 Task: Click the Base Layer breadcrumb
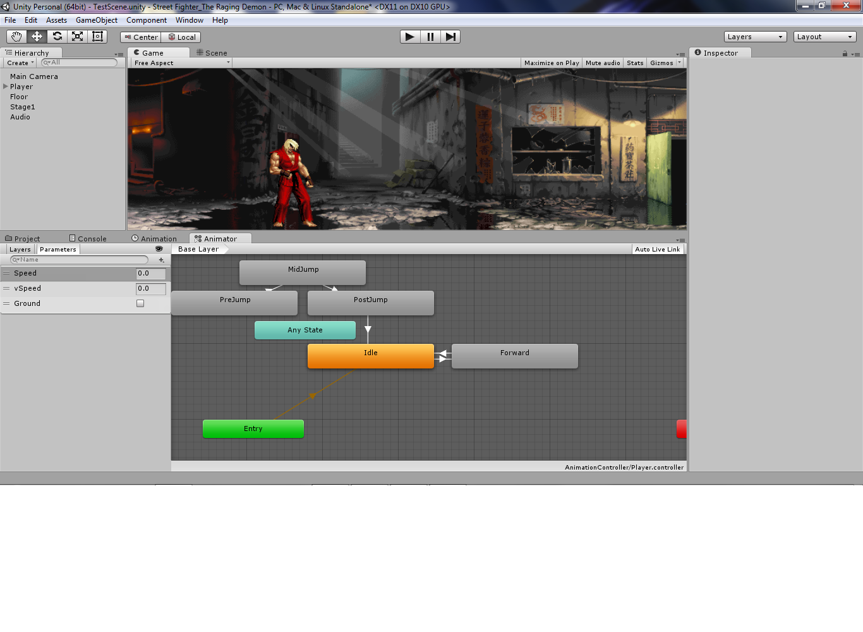pos(198,250)
